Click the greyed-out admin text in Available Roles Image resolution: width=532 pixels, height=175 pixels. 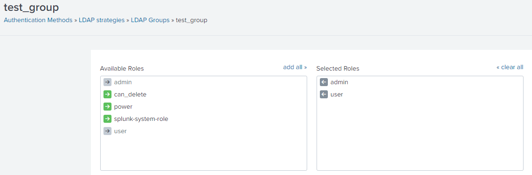click(123, 82)
